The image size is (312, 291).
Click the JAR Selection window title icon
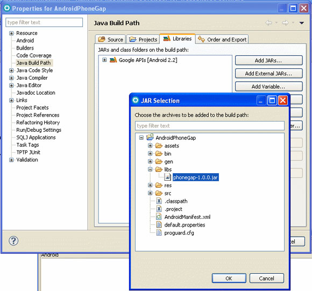point(136,100)
